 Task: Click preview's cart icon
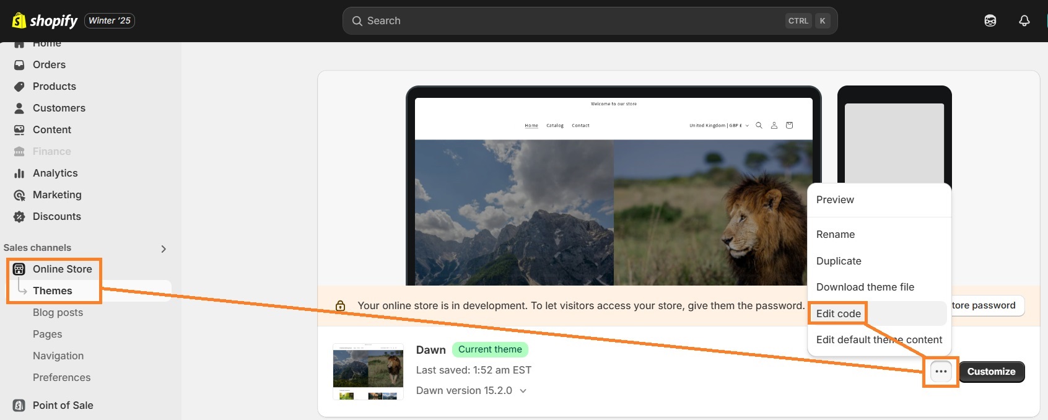(x=789, y=125)
